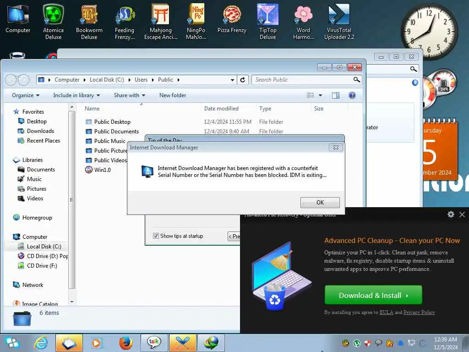Select the Word Harmony desktop icon
This screenshot has width=469, height=352.
(304, 22)
